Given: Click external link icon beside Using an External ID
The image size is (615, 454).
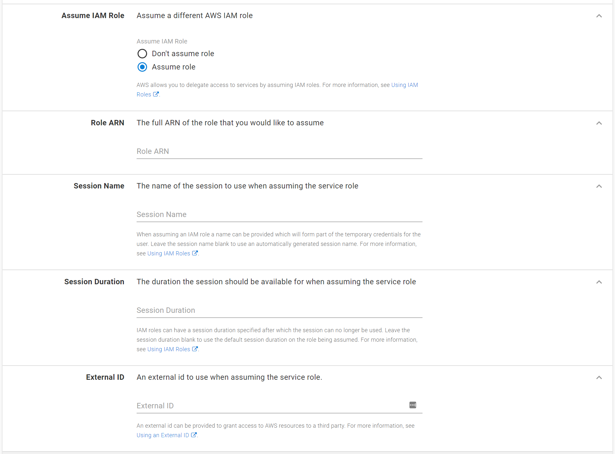Looking at the screenshot, I should pos(194,435).
